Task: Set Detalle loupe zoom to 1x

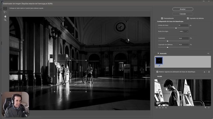Action: tap(160, 108)
